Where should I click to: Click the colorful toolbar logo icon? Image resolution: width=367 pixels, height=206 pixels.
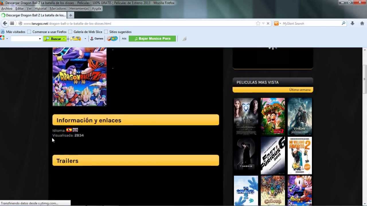(3, 38)
